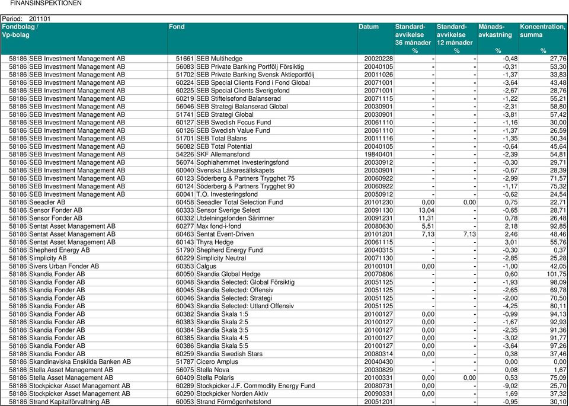Select Sensor Sverige Select fund
This screenshot has height=406, width=569.
pyautogui.click(x=228, y=210)
